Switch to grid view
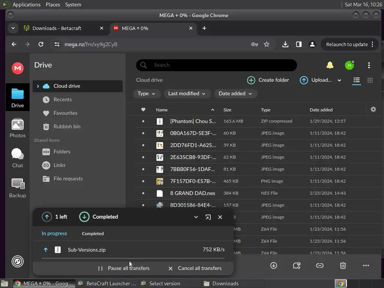384x288 pixels. tap(370, 80)
